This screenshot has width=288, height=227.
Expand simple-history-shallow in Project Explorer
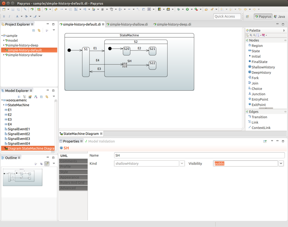pyautogui.click(x=4, y=55)
